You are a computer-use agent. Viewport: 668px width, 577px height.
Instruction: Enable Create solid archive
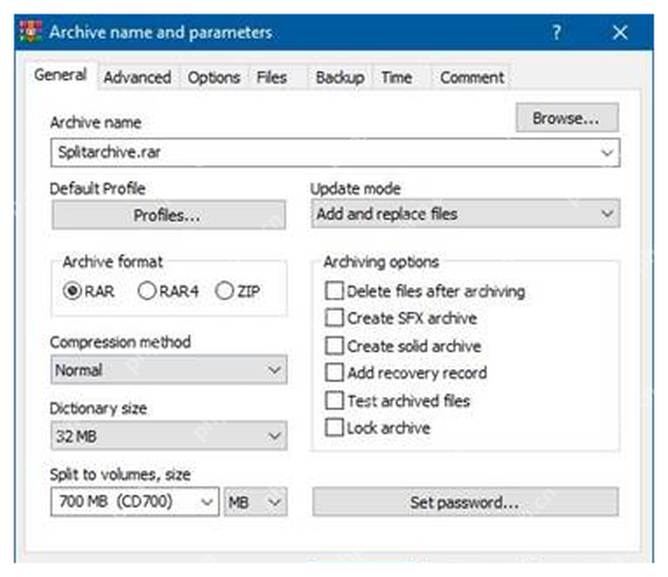[403, 346]
